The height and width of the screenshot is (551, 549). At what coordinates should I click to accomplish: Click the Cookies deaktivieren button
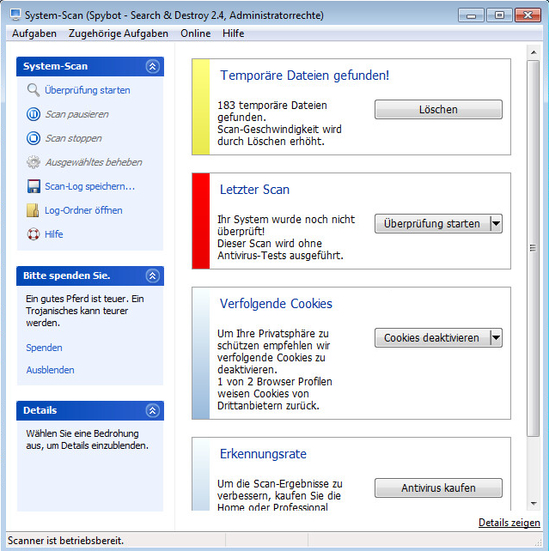(x=432, y=337)
